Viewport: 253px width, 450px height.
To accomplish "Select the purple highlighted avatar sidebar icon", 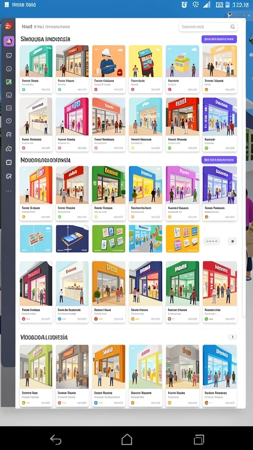I will click(9, 41).
